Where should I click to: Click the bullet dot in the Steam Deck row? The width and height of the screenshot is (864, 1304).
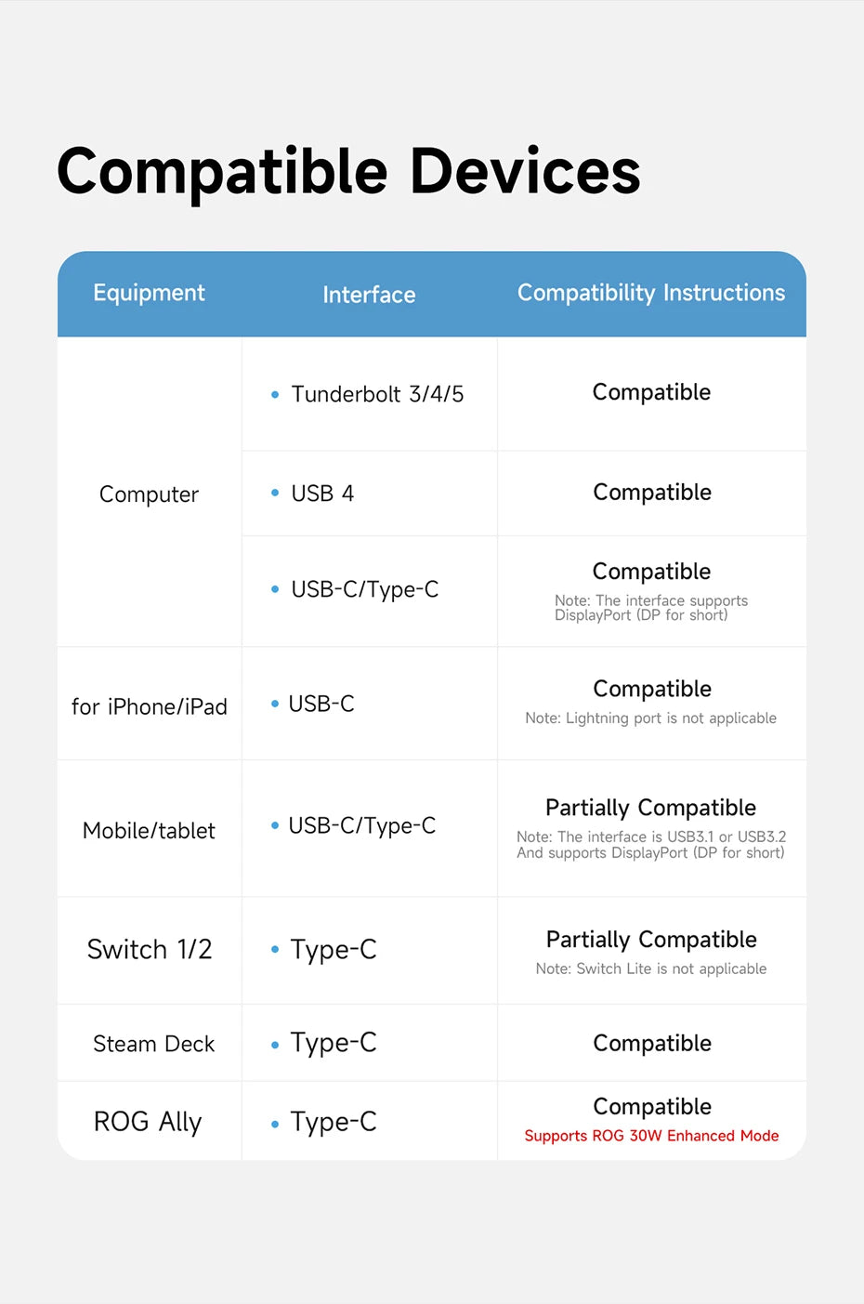pos(275,1046)
